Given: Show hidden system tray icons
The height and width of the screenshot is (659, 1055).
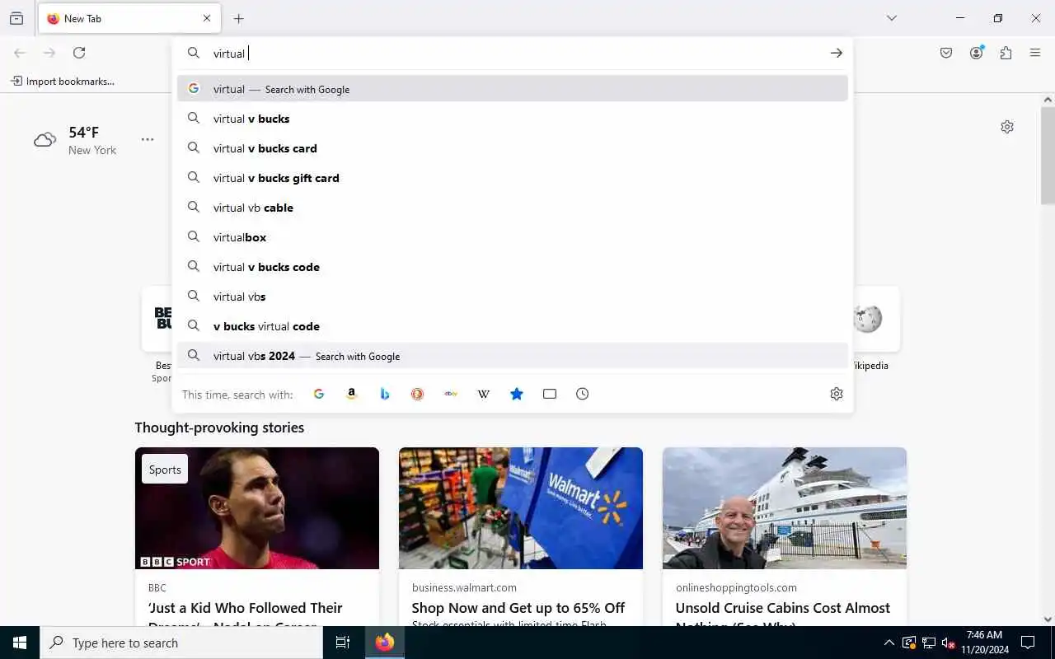Looking at the screenshot, I should [889, 643].
